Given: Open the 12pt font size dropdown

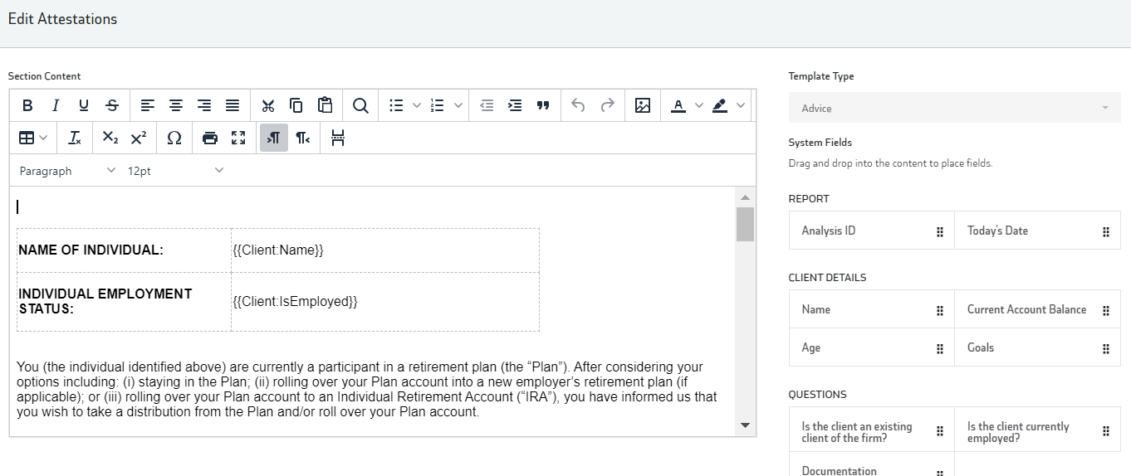Looking at the screenshot, I should tap(174, 171).
